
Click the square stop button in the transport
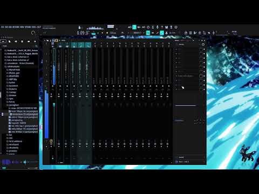(x=103, y=33)
